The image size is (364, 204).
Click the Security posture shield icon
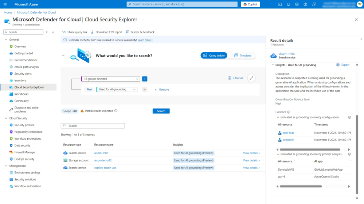(x=11, y=125)
